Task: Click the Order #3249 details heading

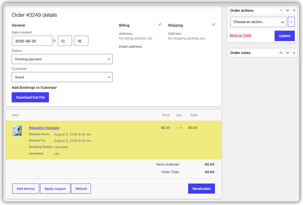Action: [35, 15]
